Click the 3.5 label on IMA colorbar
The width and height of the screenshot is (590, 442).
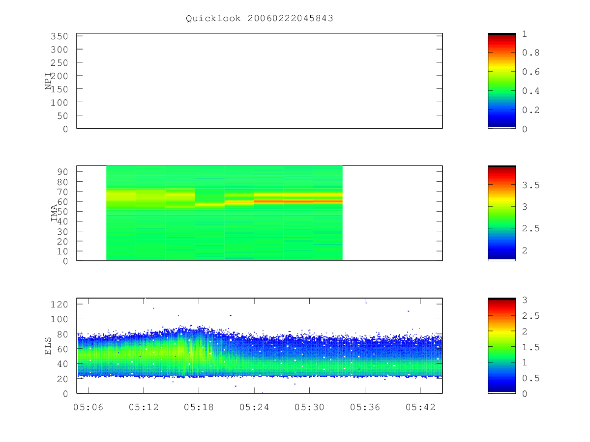(x=531, y=185)
